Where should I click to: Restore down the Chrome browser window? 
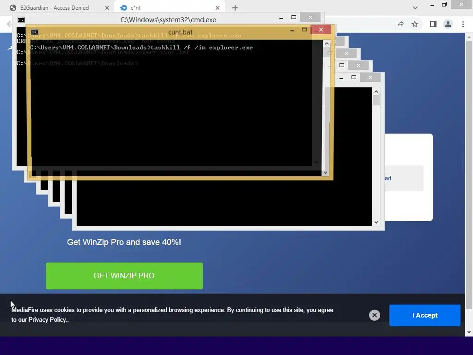click(444, 5)
